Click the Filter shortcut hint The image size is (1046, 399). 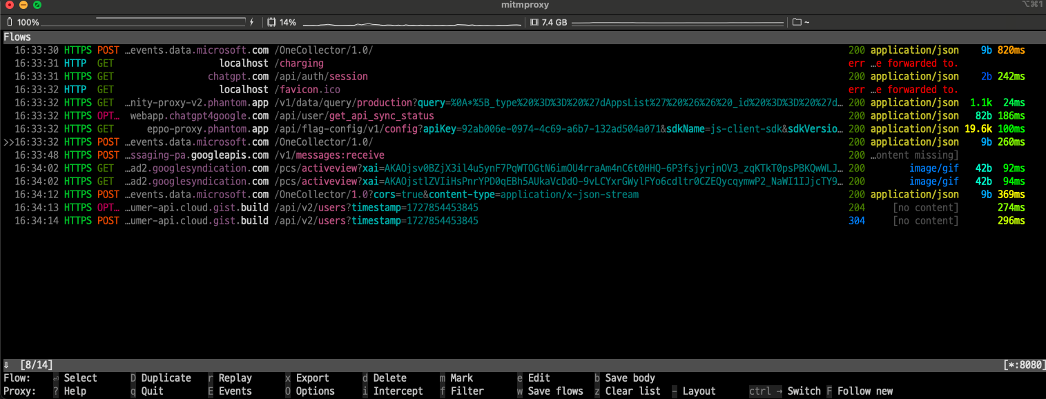point(466,391)
